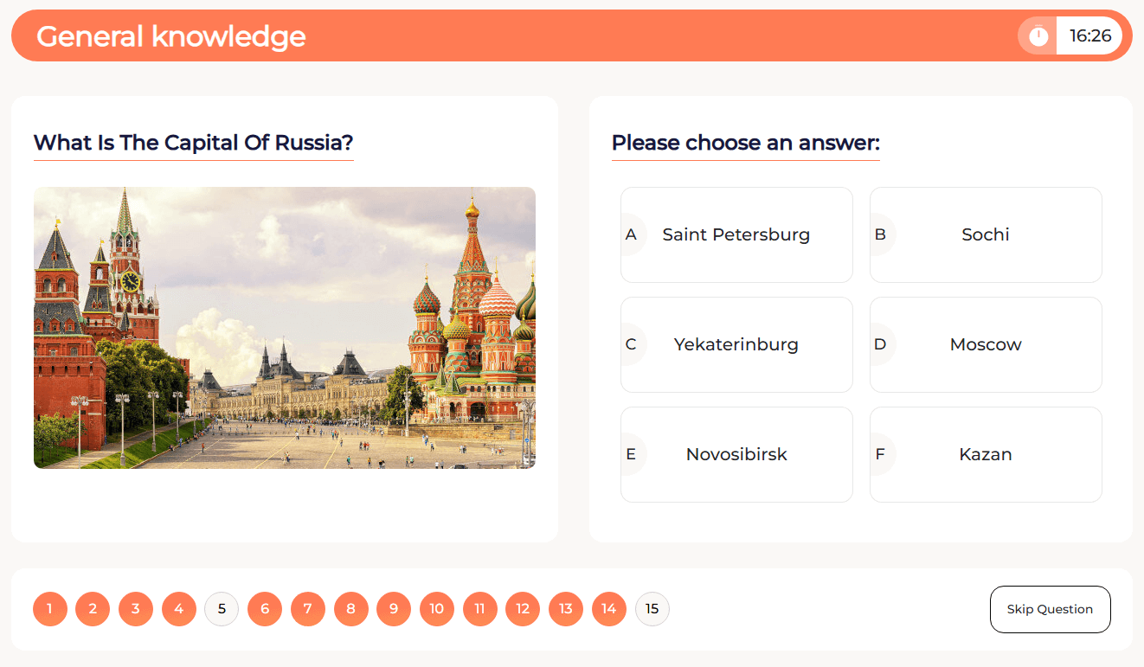The height and width of the screenshot is (667, 1144).
Task: Click the stopwatch timer icon
Action: (1038, 36)
